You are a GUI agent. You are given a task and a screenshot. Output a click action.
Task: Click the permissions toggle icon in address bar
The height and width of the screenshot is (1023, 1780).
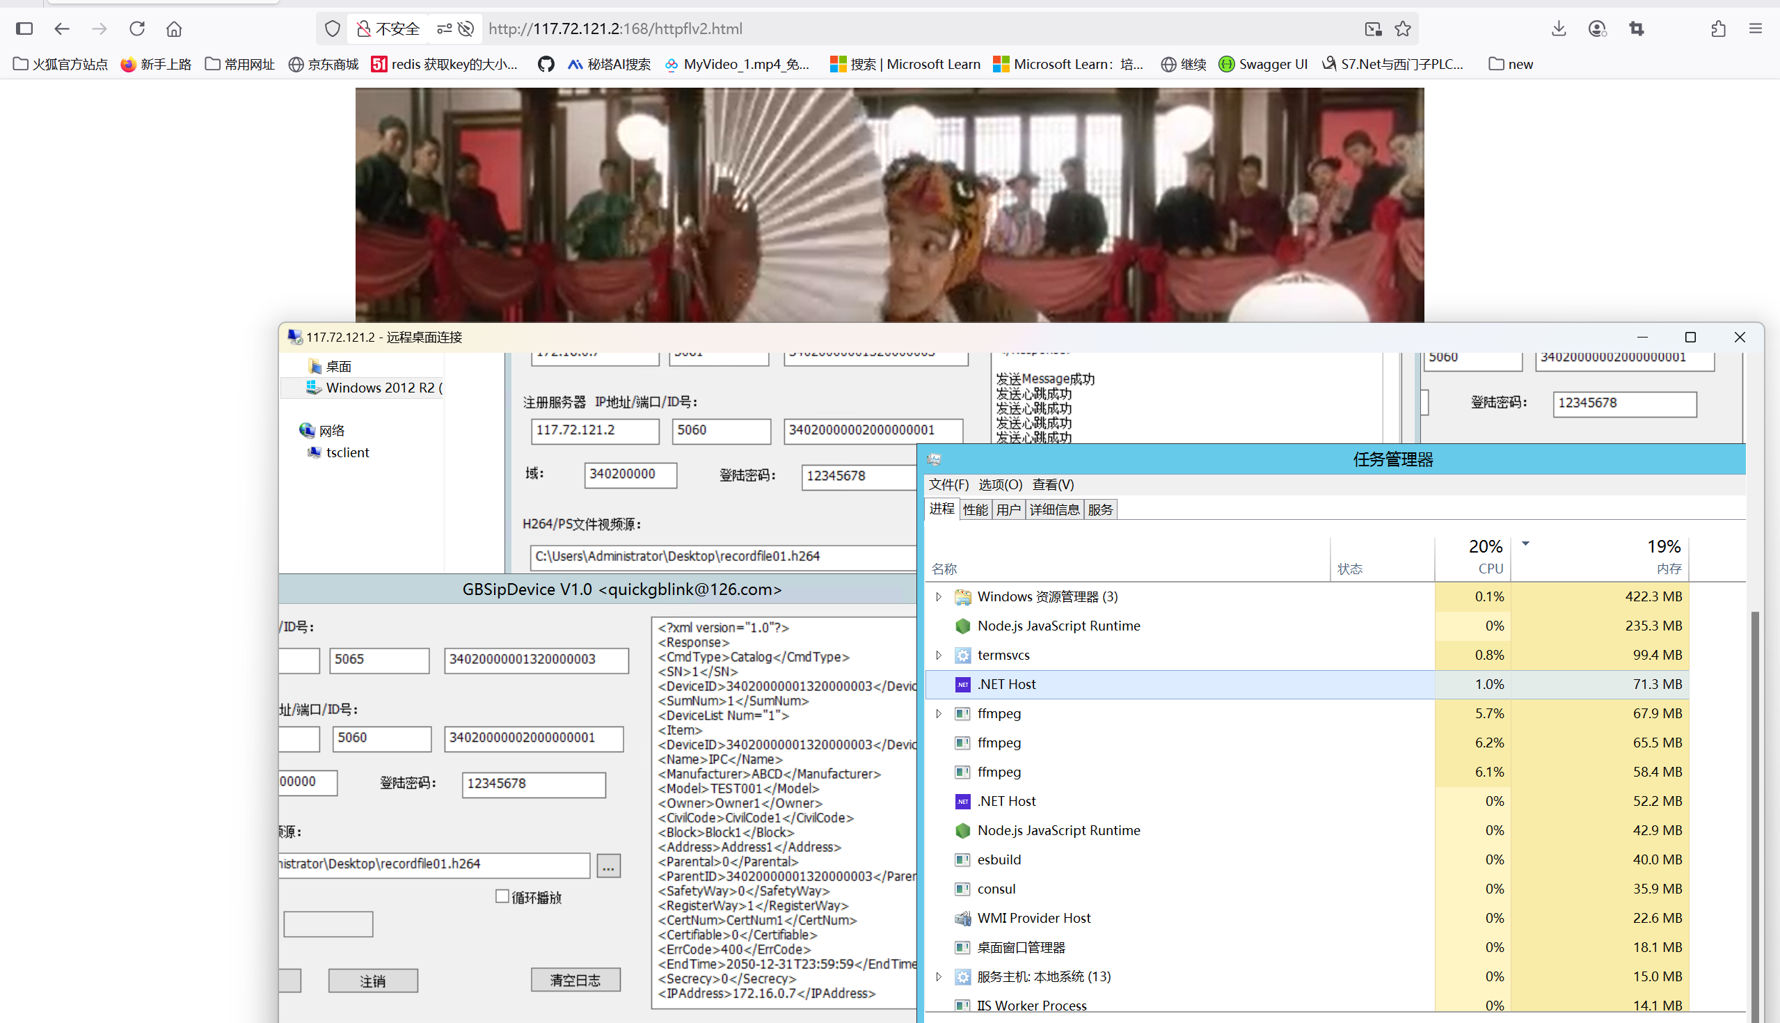[445, 29]
